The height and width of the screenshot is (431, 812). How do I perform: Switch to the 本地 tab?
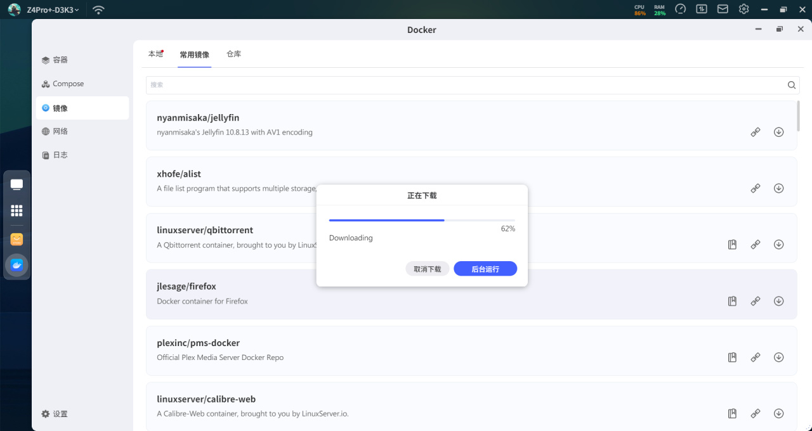pyautogui.click(x=155, y=55)
